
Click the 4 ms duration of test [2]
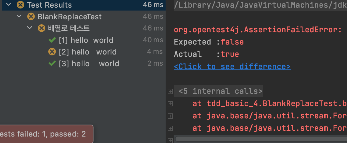155,52
